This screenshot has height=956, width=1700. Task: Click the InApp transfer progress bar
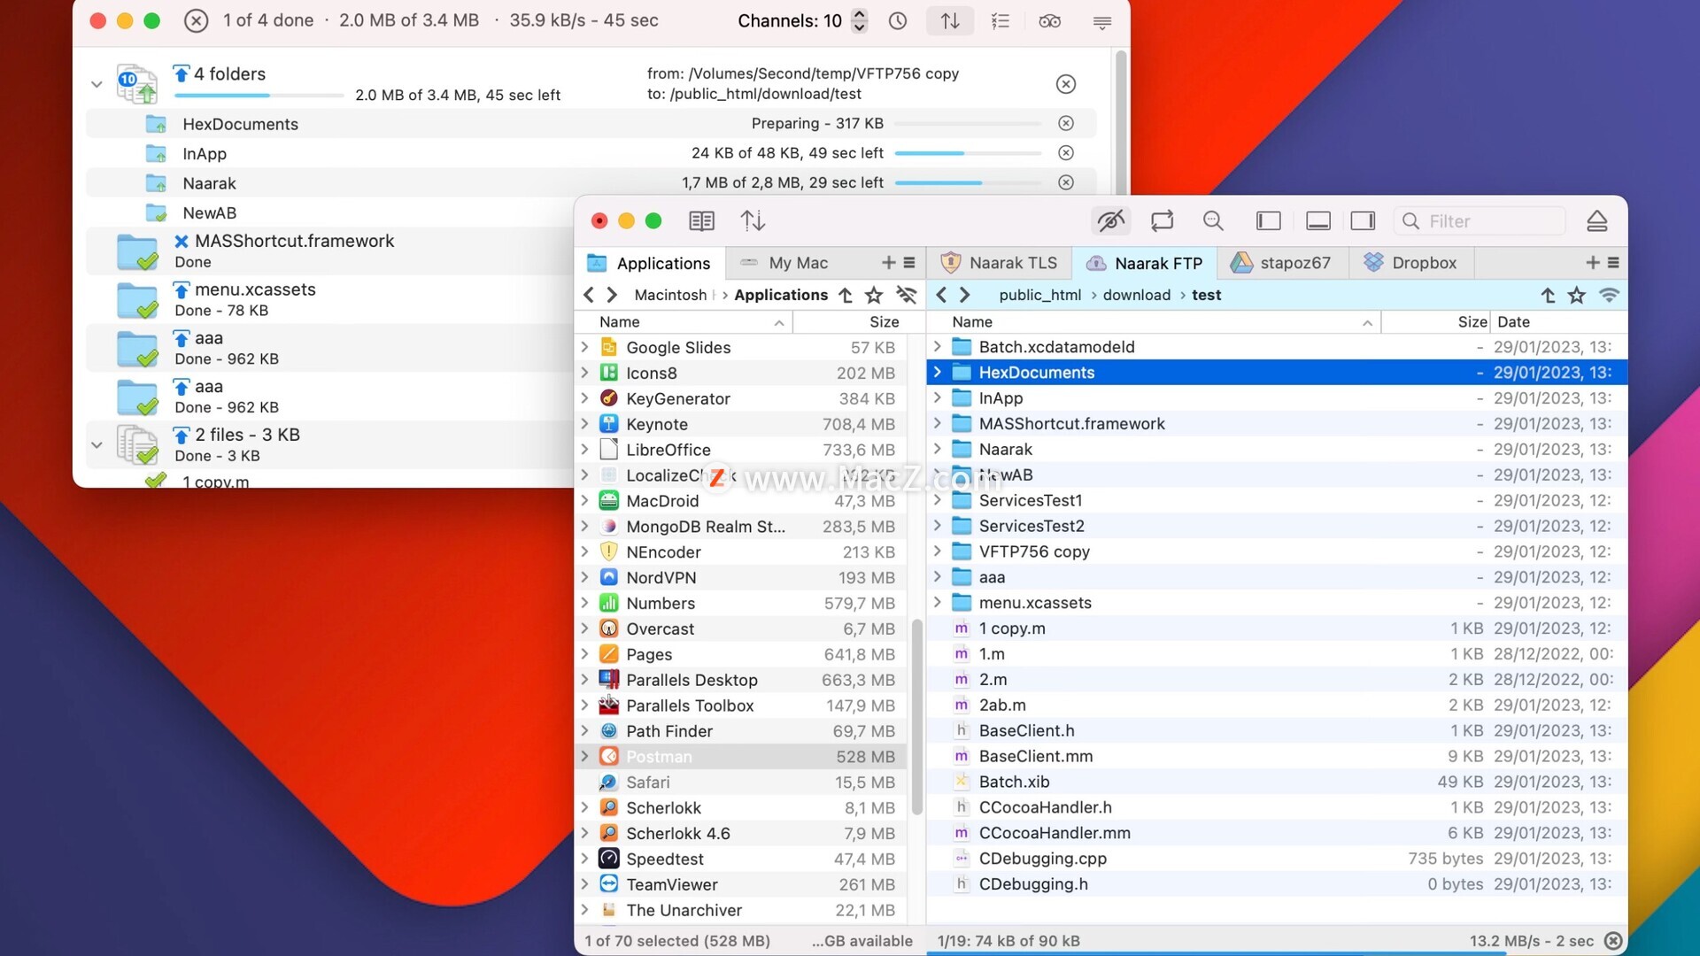click(x=969, y=153)
